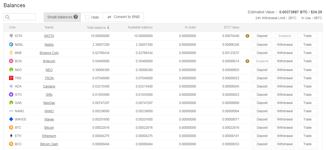Open the Bytecoin name link
This screenshot has height=150, width=326.
[x=49, y=61]
